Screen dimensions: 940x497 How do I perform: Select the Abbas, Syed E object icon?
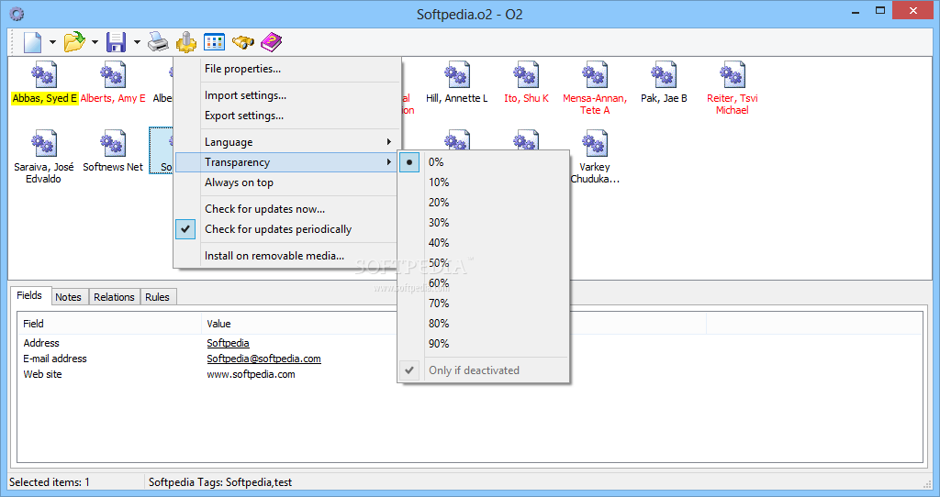44,75
